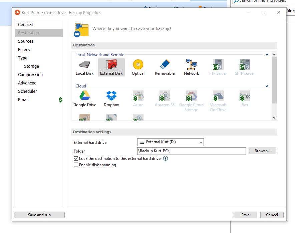
Task: Click destination list scrollbar down arrow
Action: (x=274, y=118)
